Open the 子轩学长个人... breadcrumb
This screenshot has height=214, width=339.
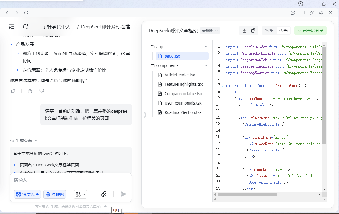(58, 27)
